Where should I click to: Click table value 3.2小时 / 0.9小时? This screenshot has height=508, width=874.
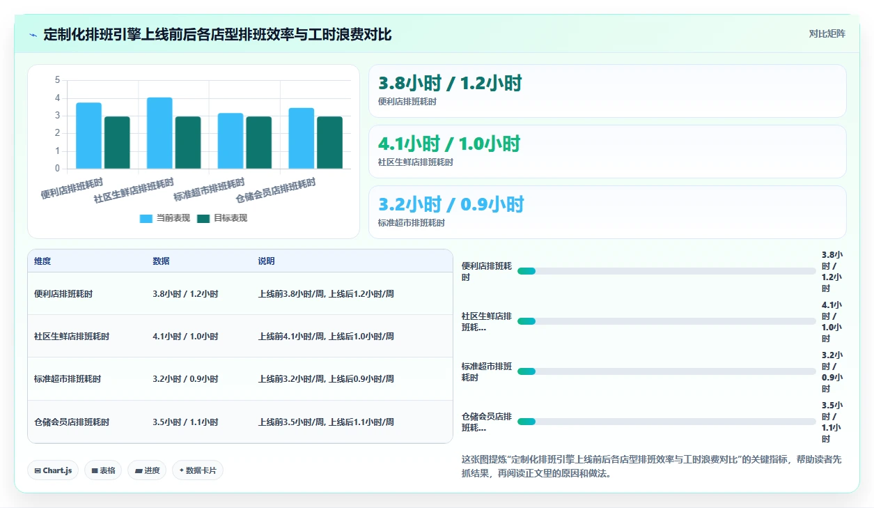[x=185, y=379]
